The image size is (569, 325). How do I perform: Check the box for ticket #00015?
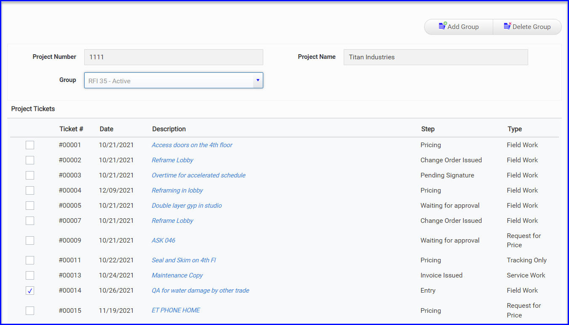(x=30, y=311)
